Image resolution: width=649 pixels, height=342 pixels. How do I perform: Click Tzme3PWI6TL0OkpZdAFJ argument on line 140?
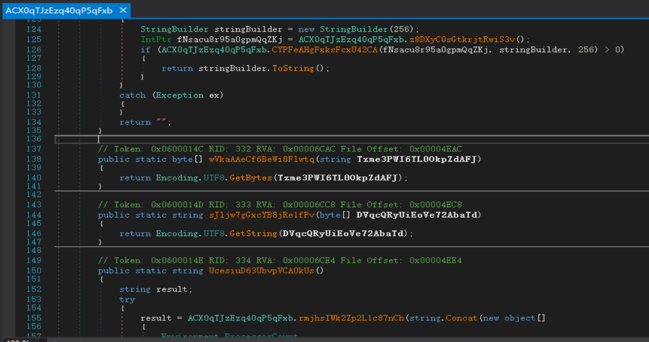(338, 178)
